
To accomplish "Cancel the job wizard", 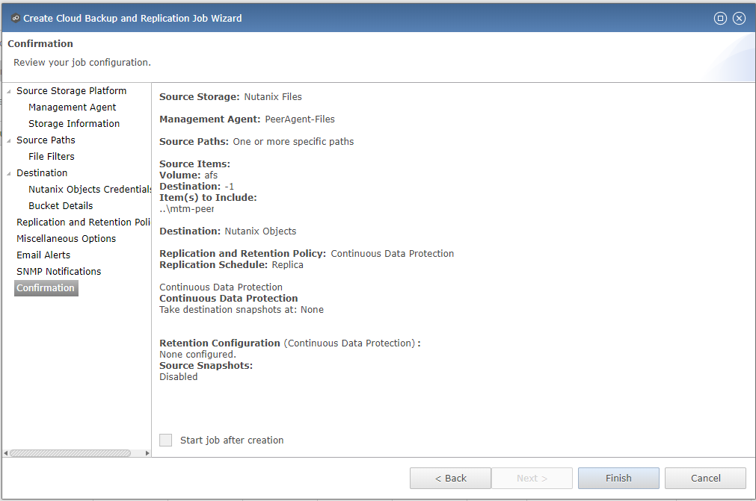I will [705, 478].
